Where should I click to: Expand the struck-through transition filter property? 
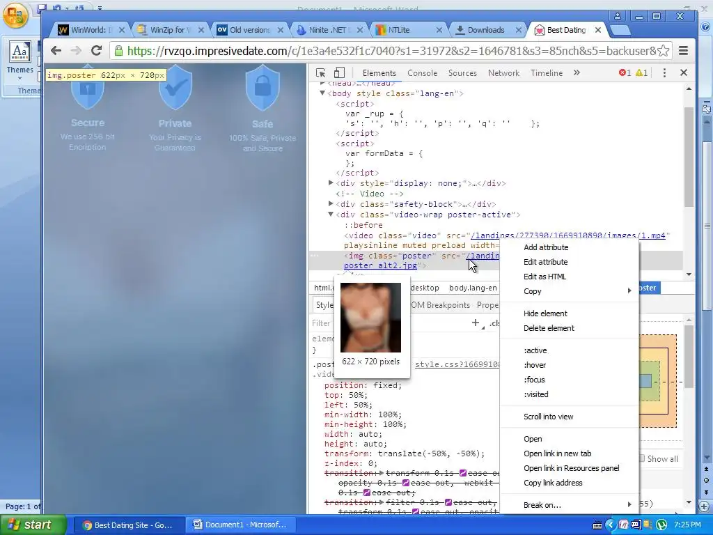(381, 502)
